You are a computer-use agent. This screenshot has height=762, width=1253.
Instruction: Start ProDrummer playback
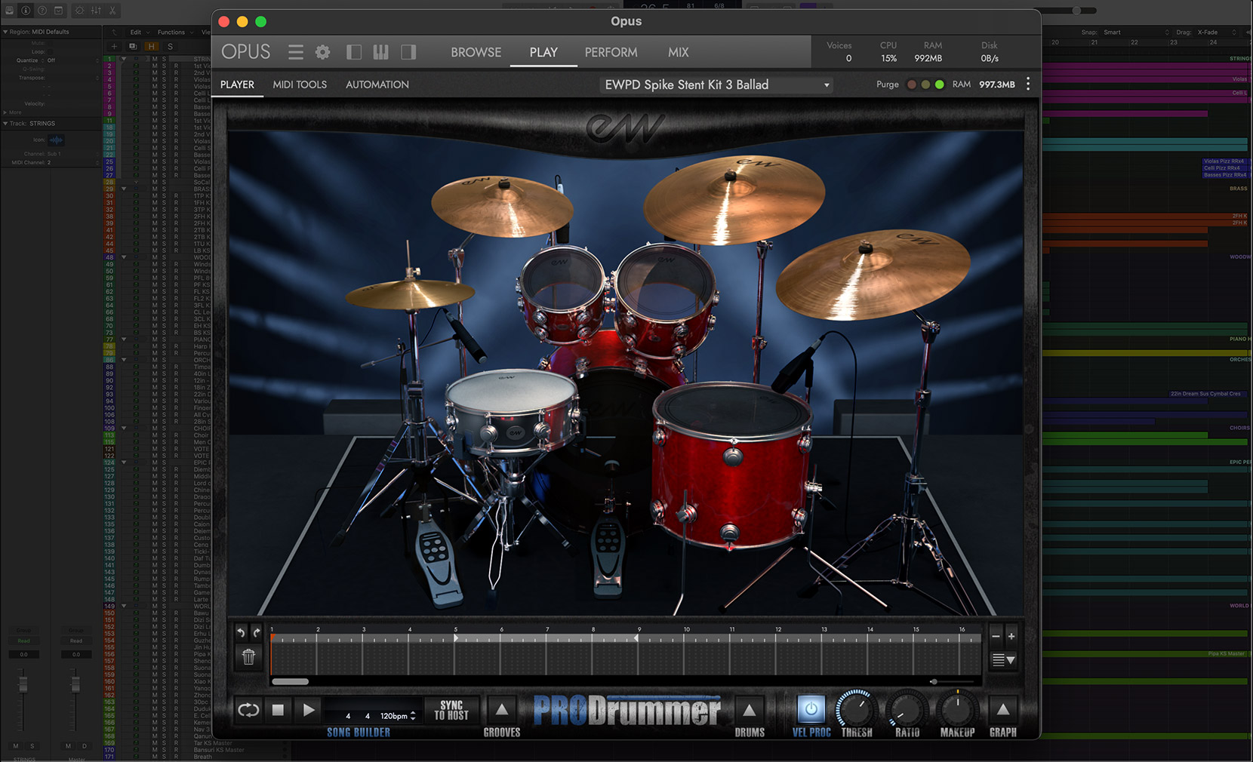click(x=308, y=710)
